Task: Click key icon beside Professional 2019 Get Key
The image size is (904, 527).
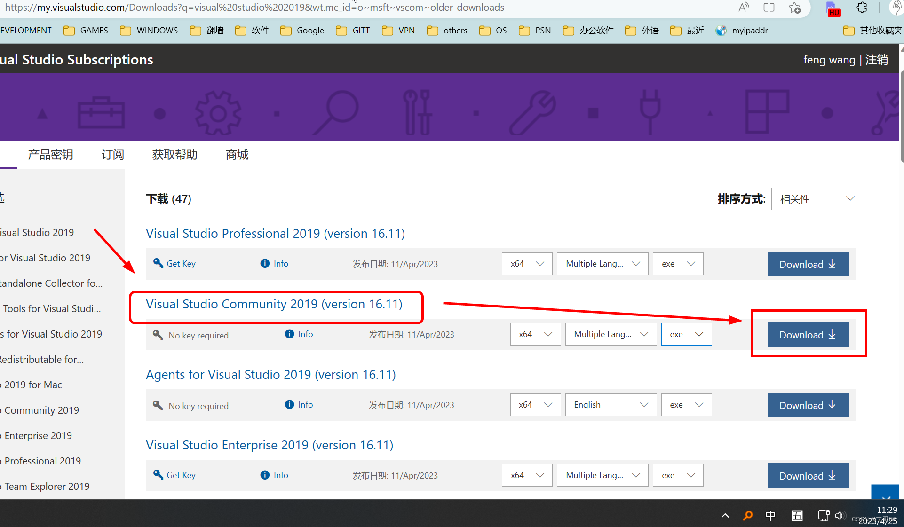Action: (x=158, y=263)
